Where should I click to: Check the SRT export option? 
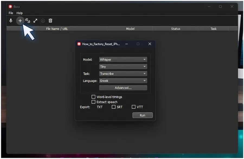tap(114, 107)
